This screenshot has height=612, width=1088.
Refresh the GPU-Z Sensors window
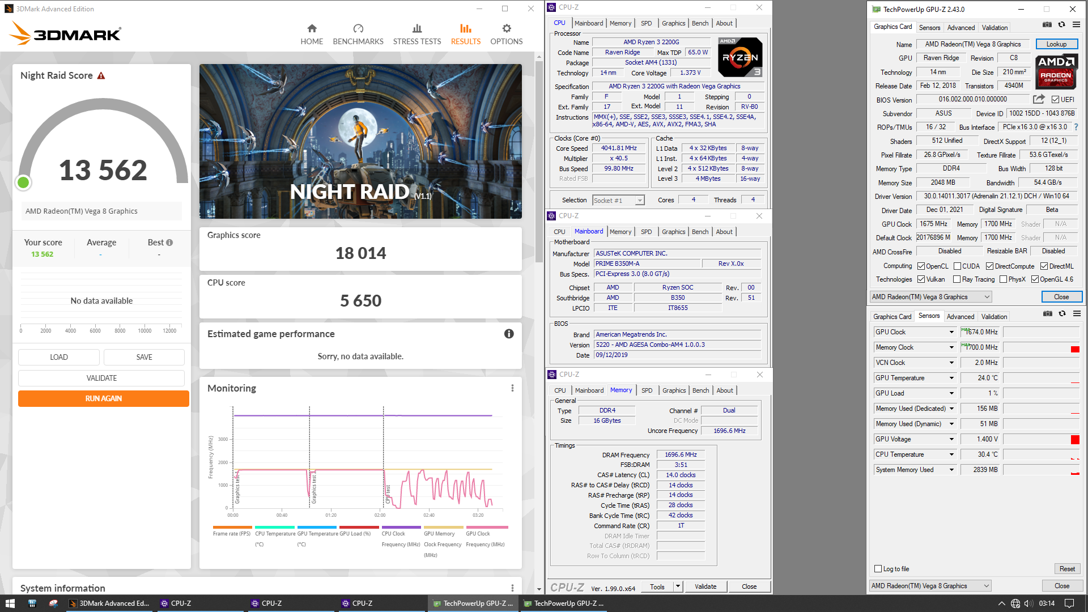[1062, 314]
